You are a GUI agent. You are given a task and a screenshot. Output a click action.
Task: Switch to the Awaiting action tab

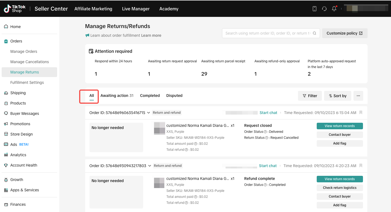pyautogui.click(x=117, y=96)
